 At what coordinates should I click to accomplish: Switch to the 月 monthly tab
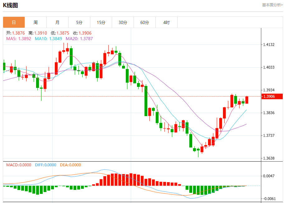(57, 22)
